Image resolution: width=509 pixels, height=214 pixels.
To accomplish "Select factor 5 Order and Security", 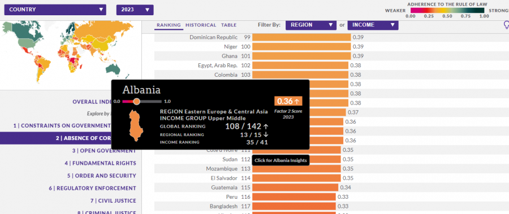I will (102, 176).
